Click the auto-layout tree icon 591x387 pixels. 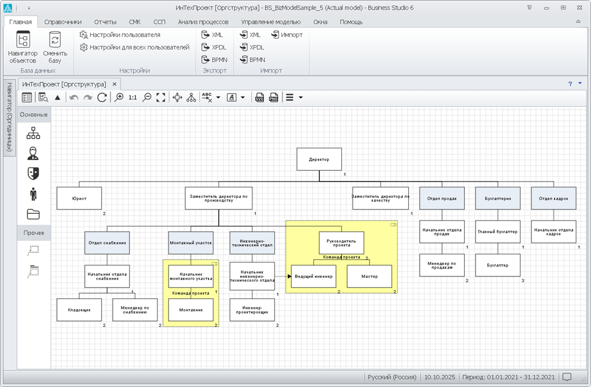[x=191, y=97]
